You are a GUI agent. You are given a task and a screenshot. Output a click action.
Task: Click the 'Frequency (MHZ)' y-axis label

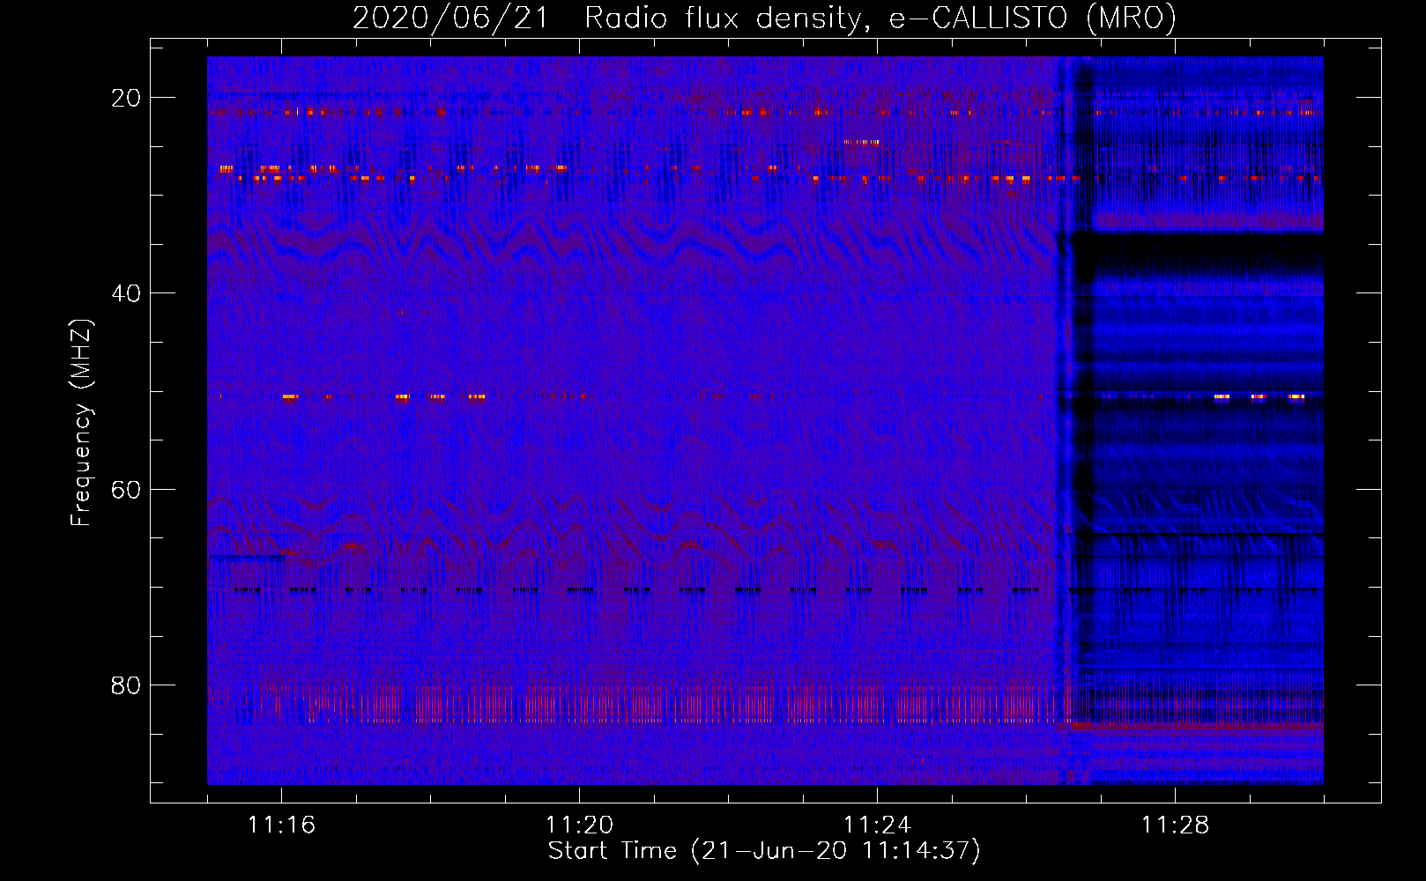(x=81, y=423)
